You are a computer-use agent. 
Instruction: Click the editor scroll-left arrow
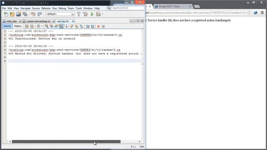(10, 142)
